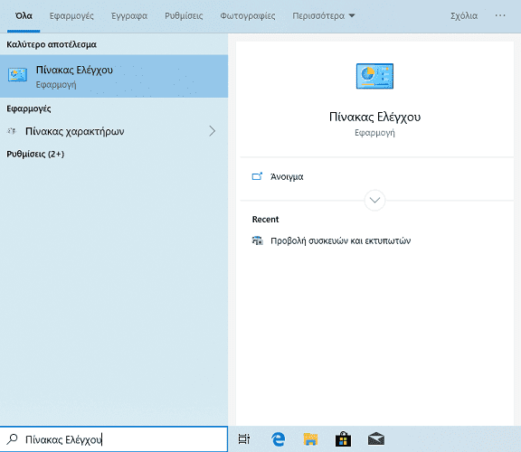Open the three-dots options menu
521x452 pixels.
tap(499, 15)
